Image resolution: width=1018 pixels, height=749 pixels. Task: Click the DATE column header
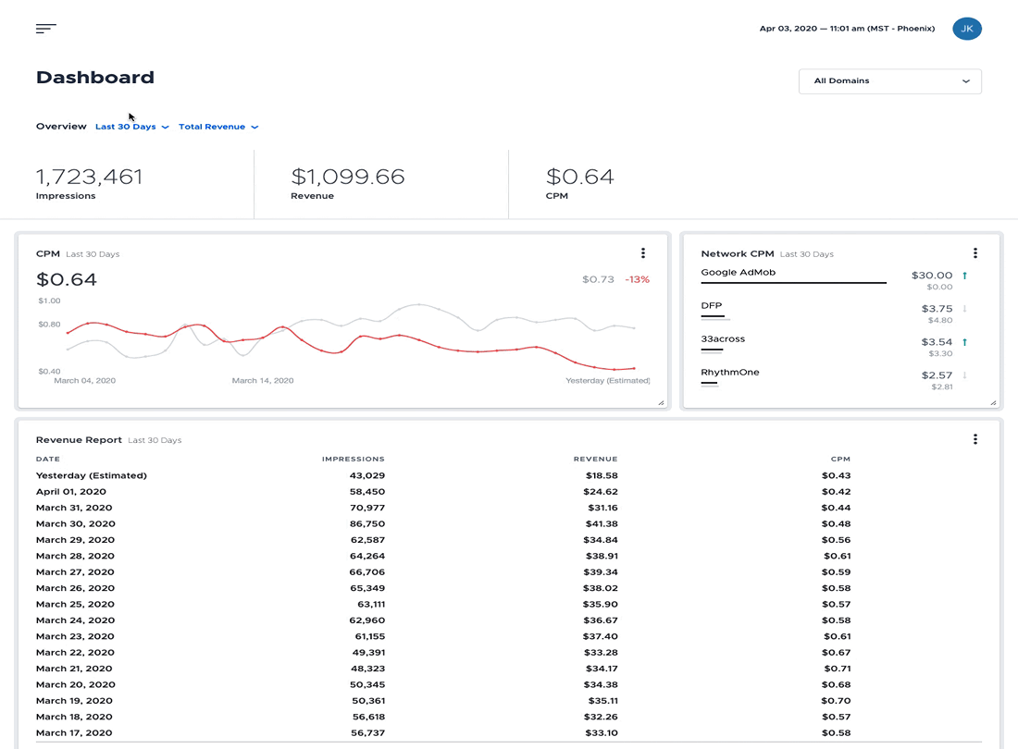[x=48, y=460]
